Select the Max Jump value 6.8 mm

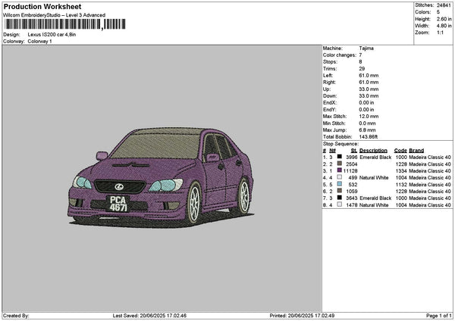367,130
